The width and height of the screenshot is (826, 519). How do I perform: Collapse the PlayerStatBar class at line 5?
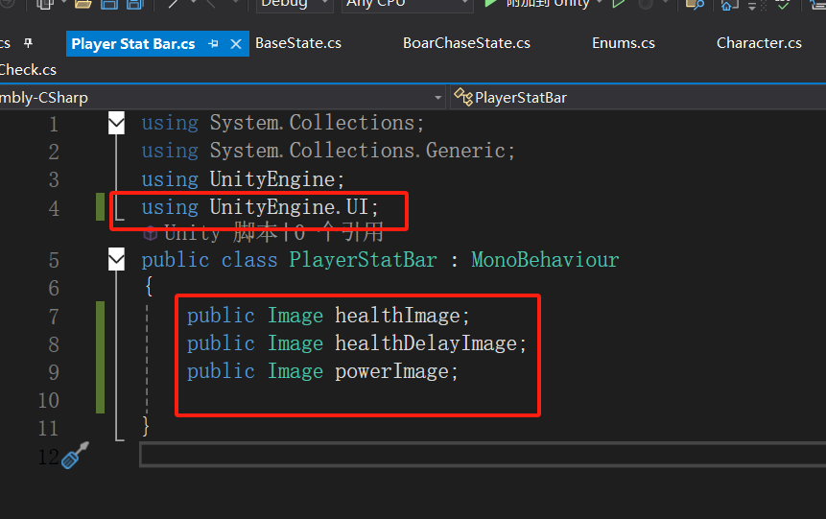(116, 259)
